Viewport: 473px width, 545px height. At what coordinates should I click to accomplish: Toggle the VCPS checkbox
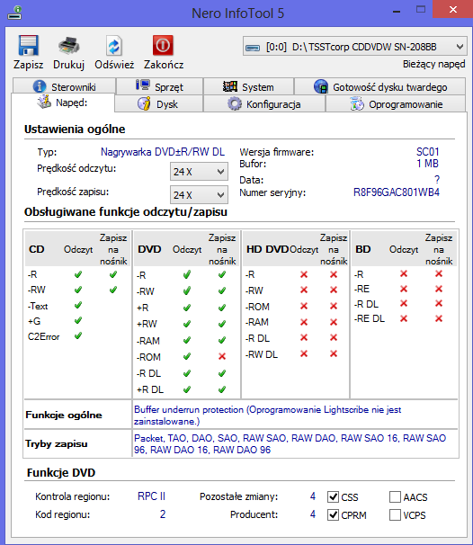click(395, 514)
